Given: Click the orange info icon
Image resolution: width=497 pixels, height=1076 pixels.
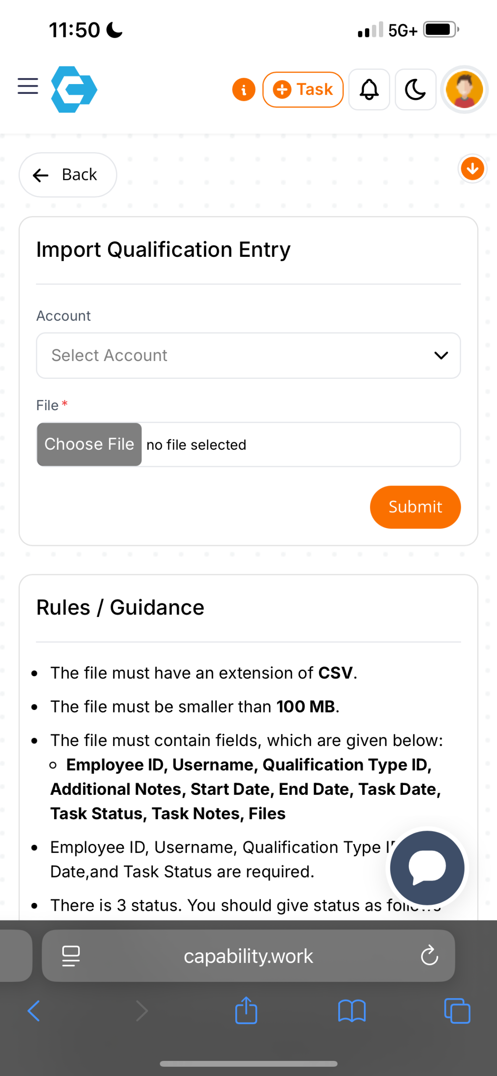Looking at the screenshot, I should click(x=244, y=90).
